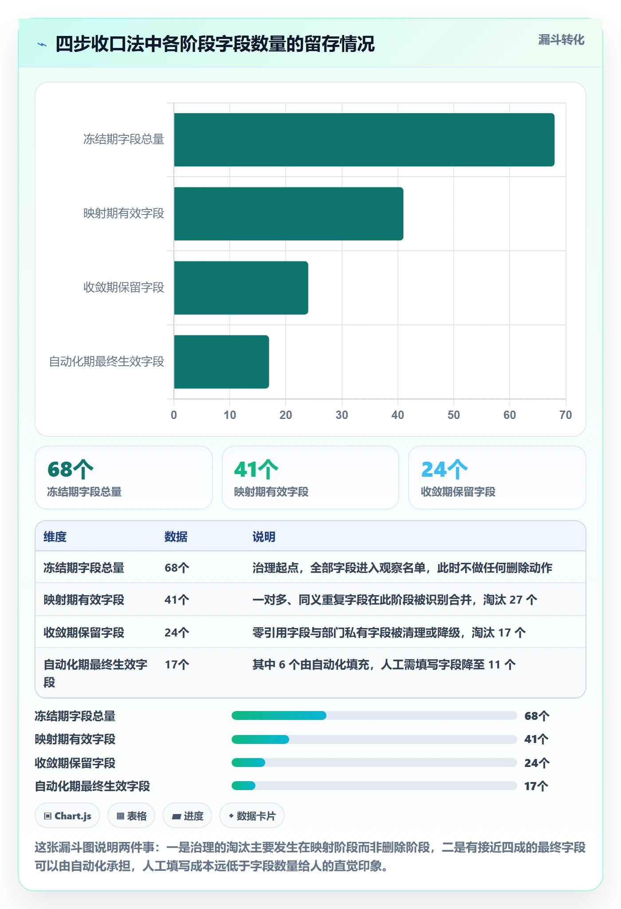Click the 41个 stat card value
Viewport: 621px width, 909px height.
(256, 469)
